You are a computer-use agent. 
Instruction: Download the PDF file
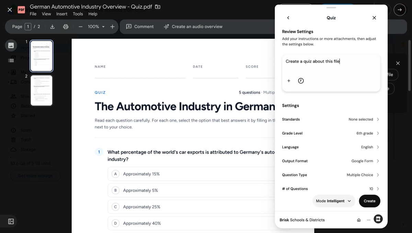tap(52, 27)
